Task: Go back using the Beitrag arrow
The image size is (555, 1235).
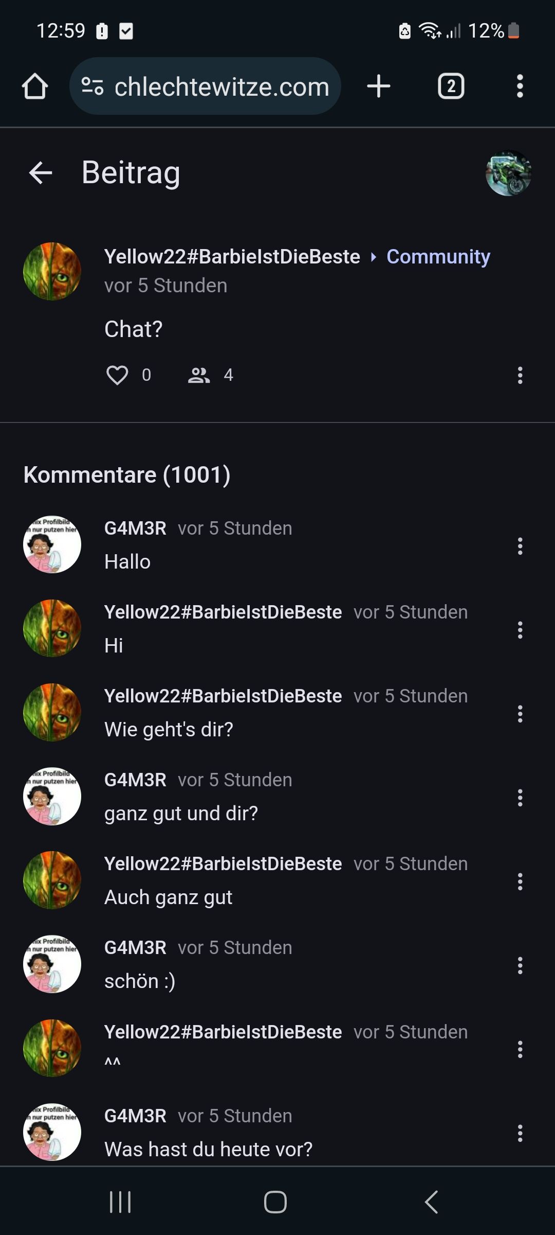Action: click(41, 172)
